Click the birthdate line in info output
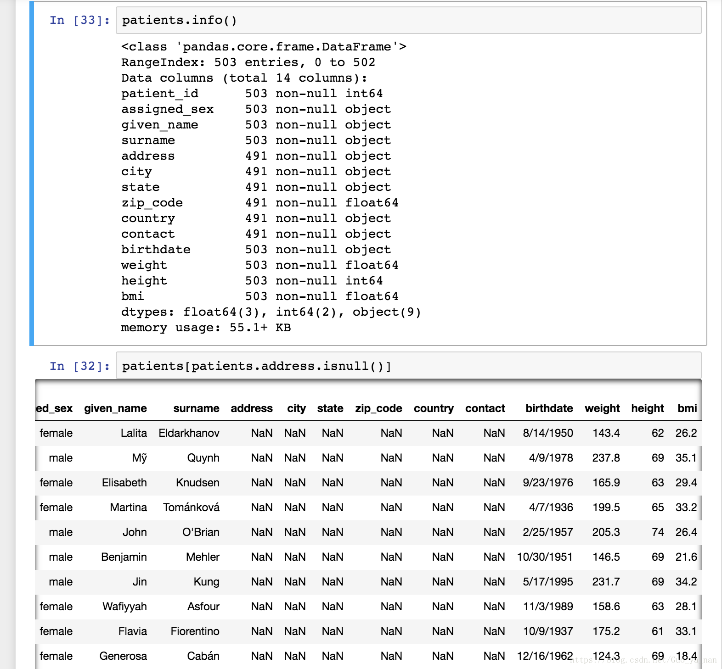 pyautogui.click(x=256, y=250)
